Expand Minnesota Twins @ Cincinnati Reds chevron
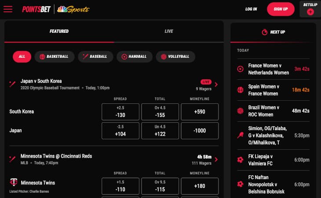Image resolution: width=321 pixels, height=198 pixels. click(216, 159)
